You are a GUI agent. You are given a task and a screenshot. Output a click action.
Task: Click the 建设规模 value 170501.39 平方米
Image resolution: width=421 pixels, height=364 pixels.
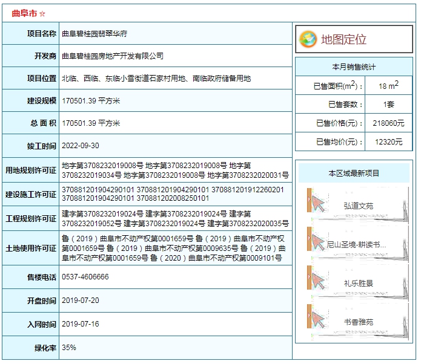[91, 101]
